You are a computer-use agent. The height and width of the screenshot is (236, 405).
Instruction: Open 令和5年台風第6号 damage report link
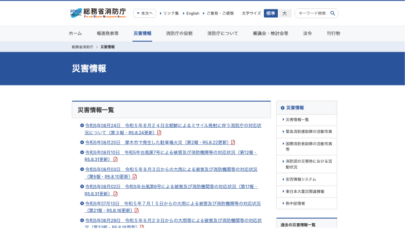point(172,190)
